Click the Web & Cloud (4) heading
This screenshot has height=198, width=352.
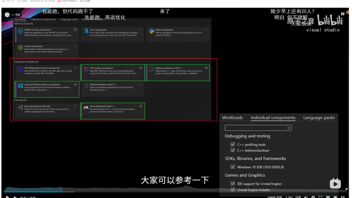click(24, 24)
